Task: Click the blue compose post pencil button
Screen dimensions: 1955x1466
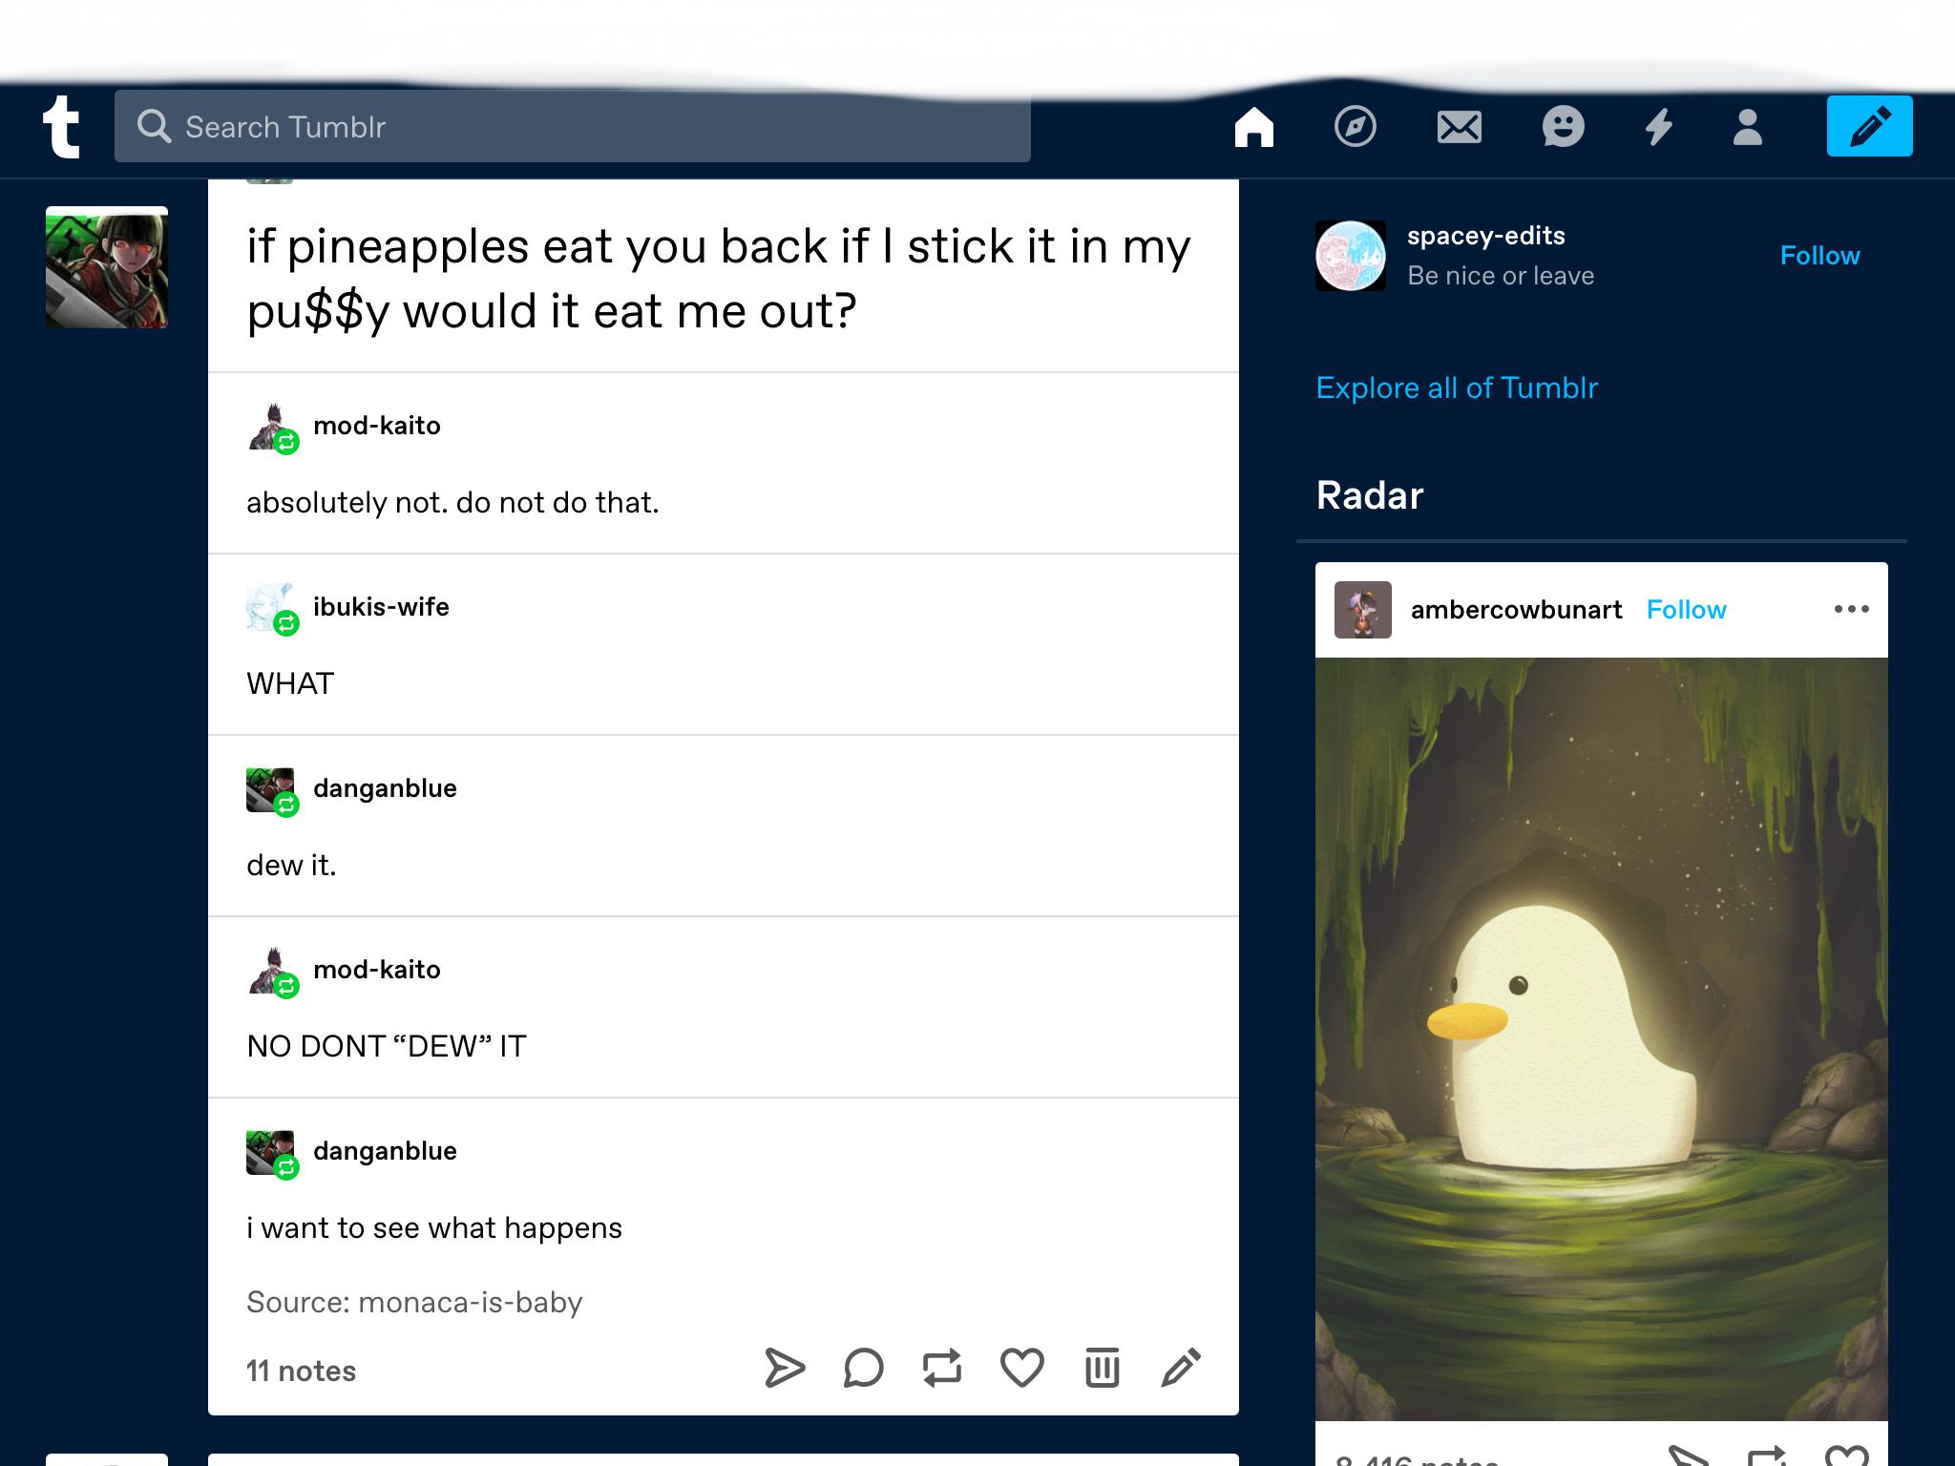Action: coord(1868,126)
